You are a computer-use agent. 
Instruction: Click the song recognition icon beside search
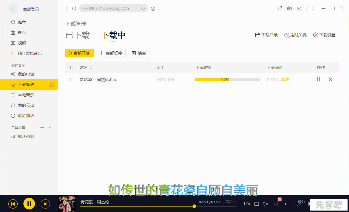pyautogui.click(x=153, y=9)
